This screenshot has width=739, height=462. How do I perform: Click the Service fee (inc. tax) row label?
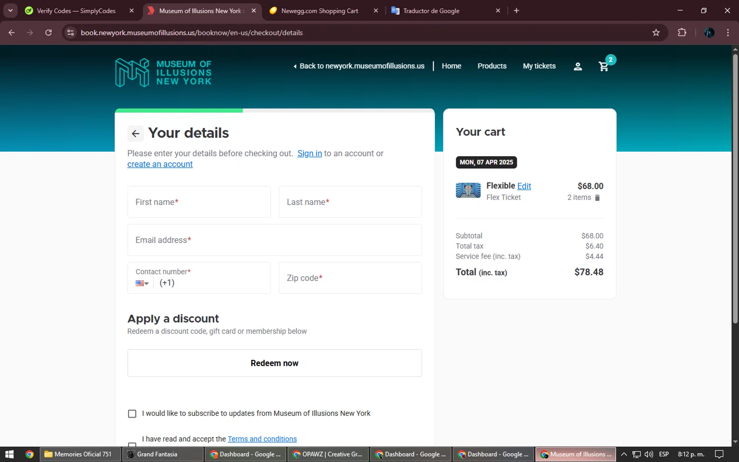[488, 256]
